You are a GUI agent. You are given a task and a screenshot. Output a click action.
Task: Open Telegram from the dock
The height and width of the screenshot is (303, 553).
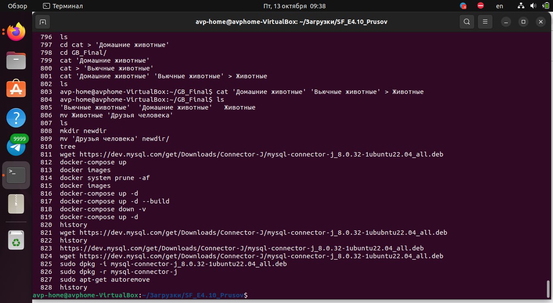pyautogui.click(x=16, y=147)
